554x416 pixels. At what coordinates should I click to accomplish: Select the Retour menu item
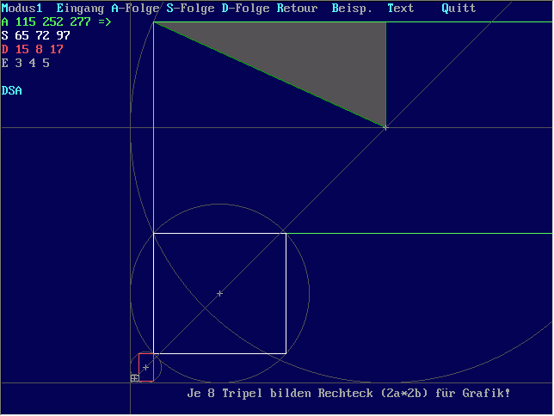[297, 8]
